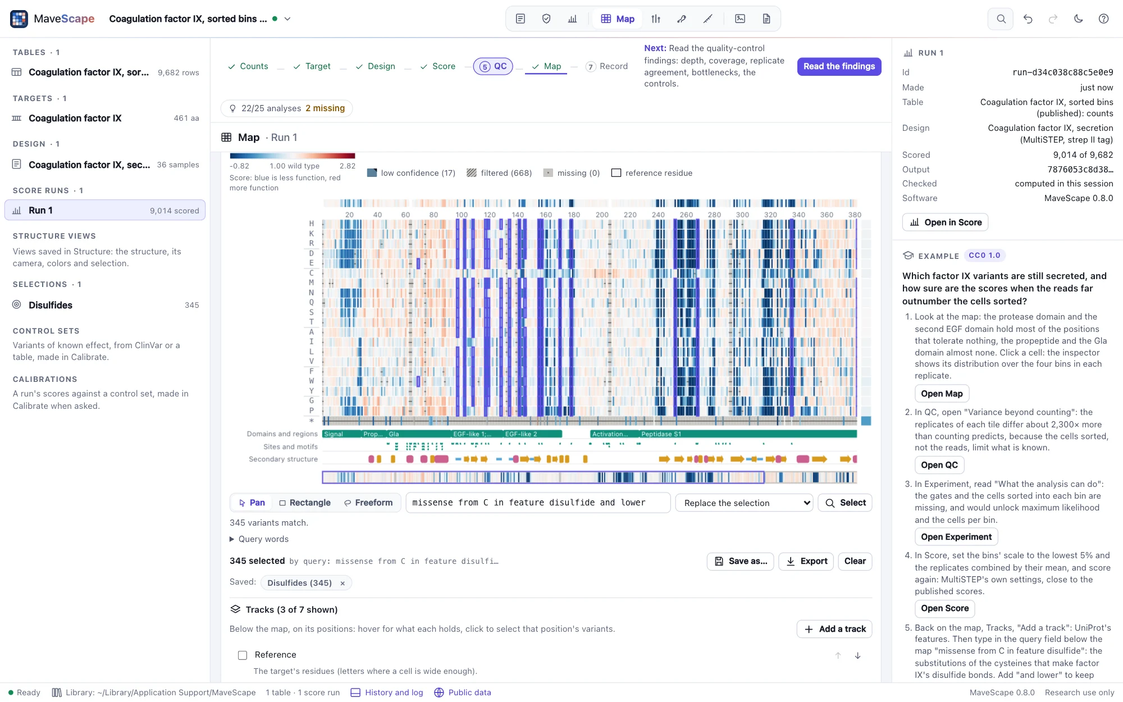
Task: Go to the Record step 7
Action: click(x=606, y=66)
